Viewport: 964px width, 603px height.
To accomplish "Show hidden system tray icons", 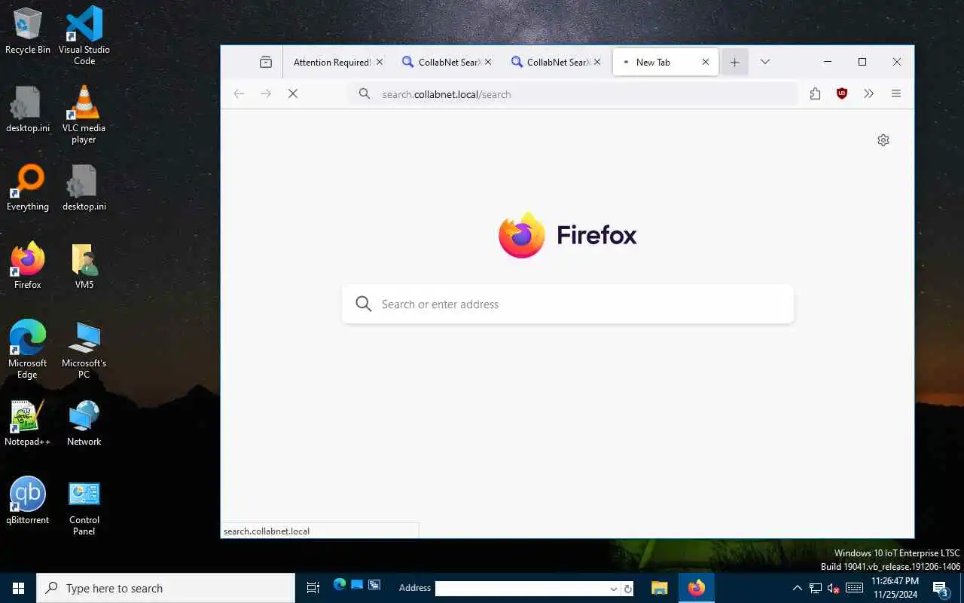I will tap(798, 588).
